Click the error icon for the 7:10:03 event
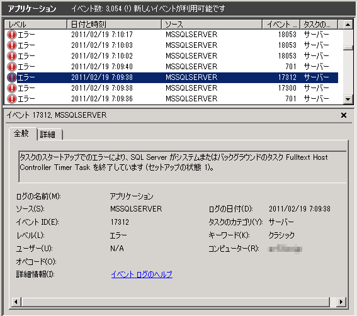Screen dimensions: 357x316 [12, 45]
